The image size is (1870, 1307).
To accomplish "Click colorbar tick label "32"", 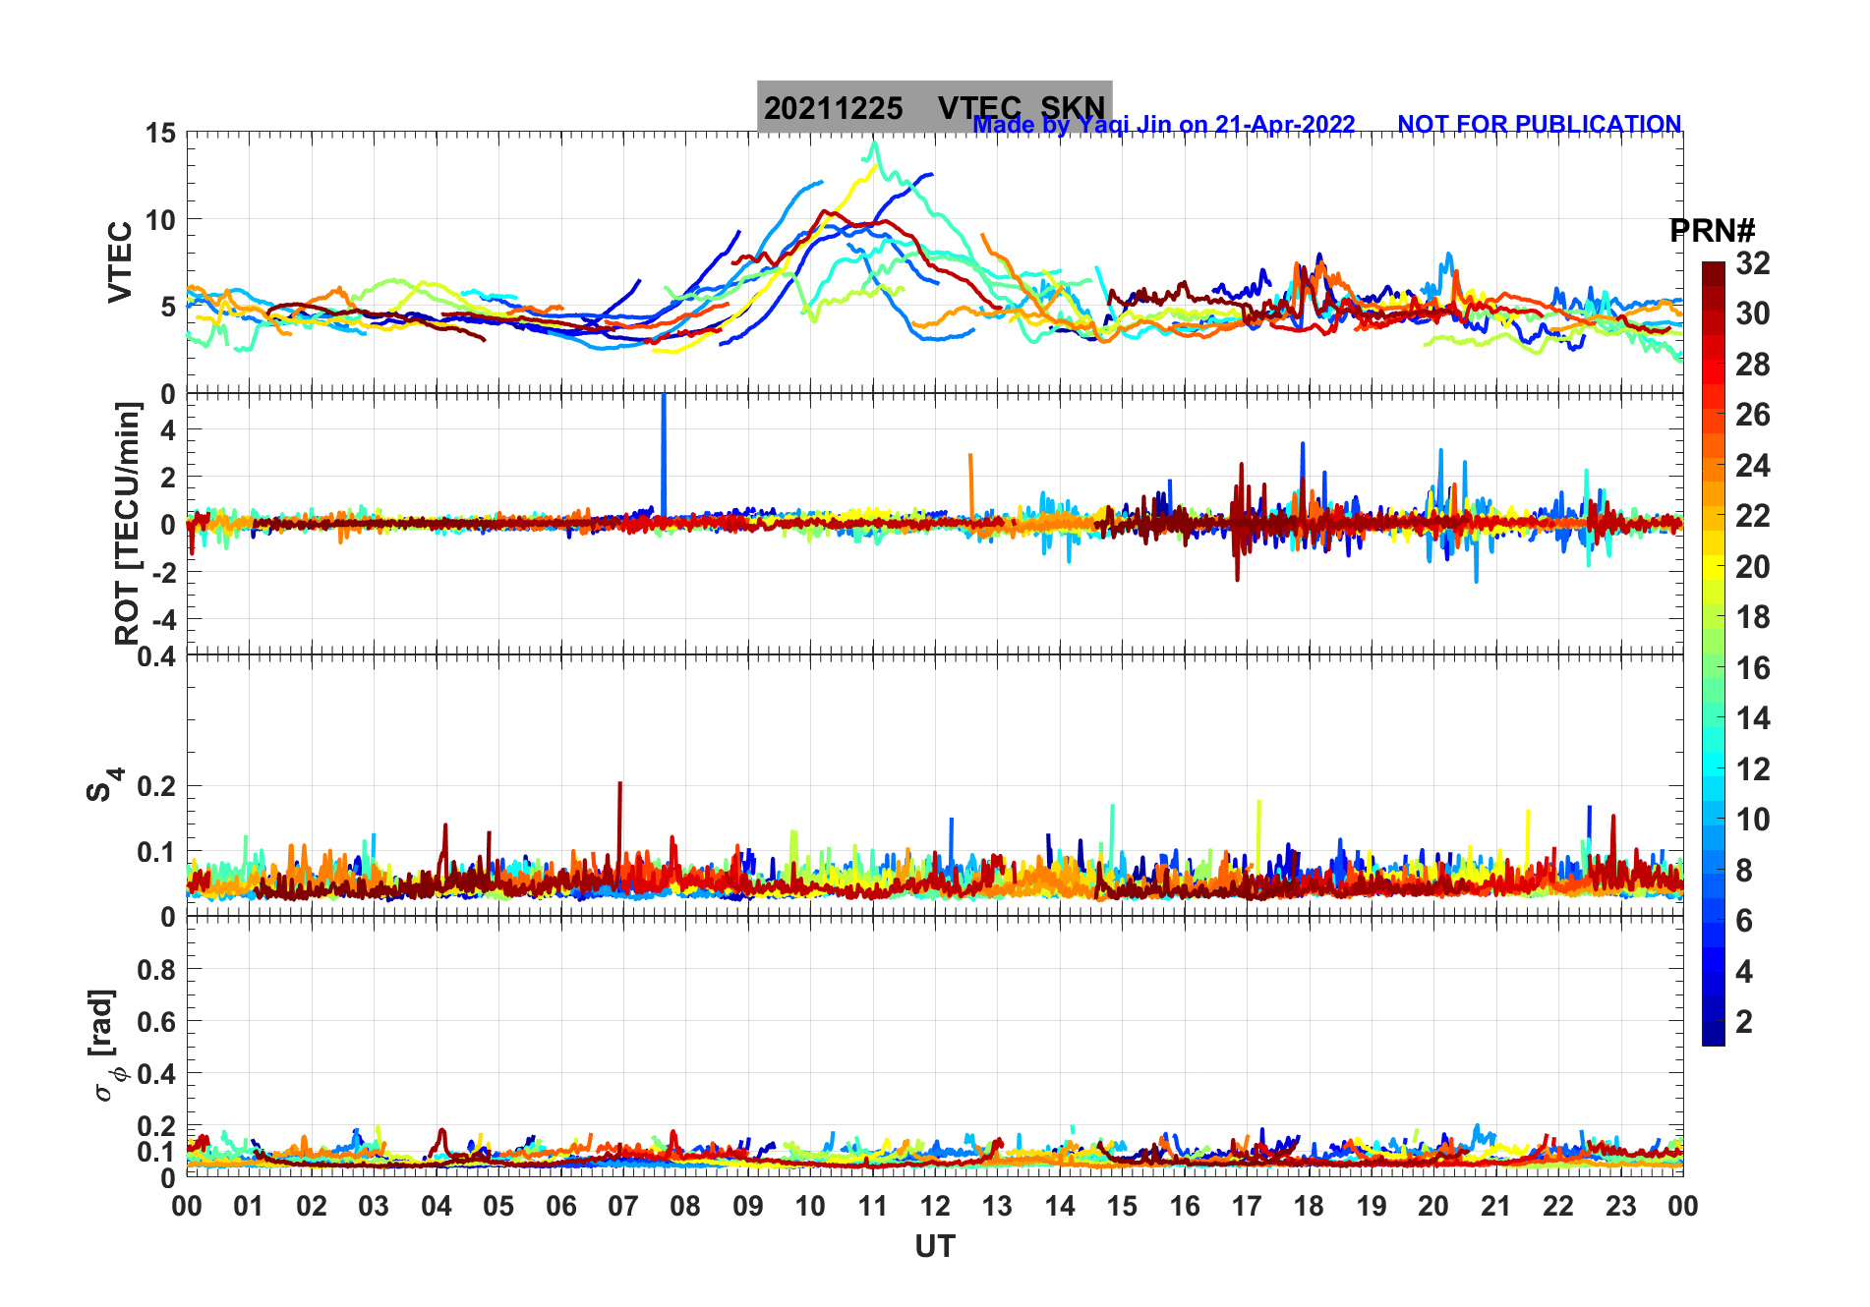I will 1752,263.
